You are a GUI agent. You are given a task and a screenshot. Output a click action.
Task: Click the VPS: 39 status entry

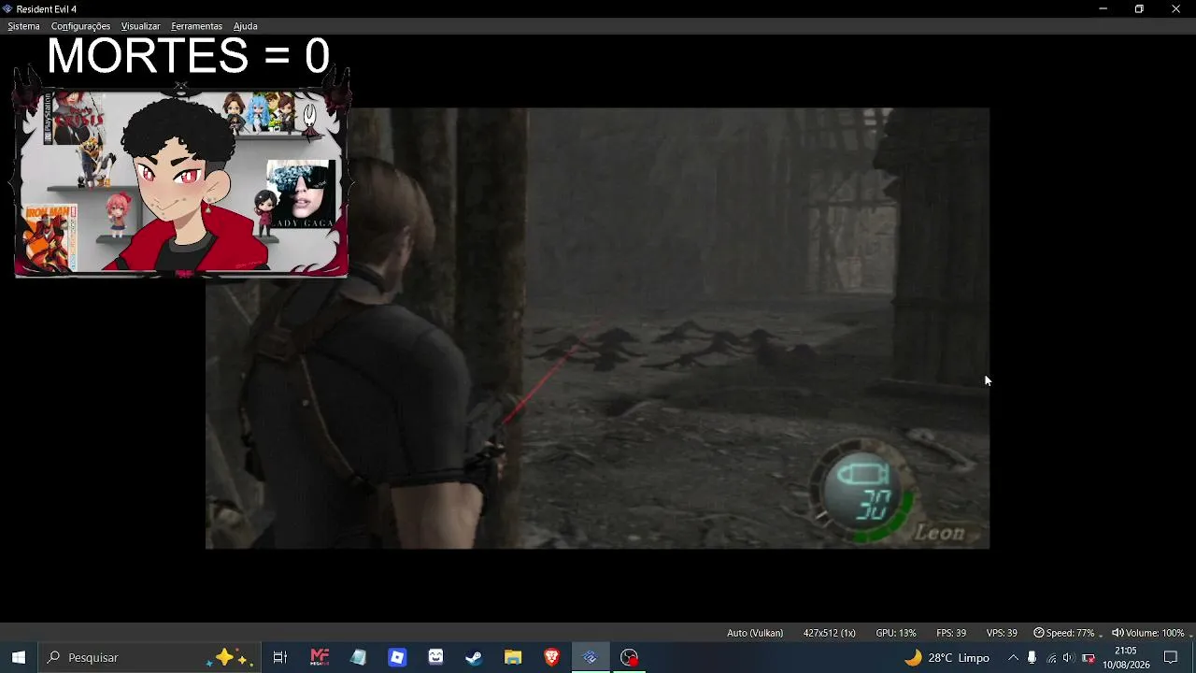pos(1002,633)
